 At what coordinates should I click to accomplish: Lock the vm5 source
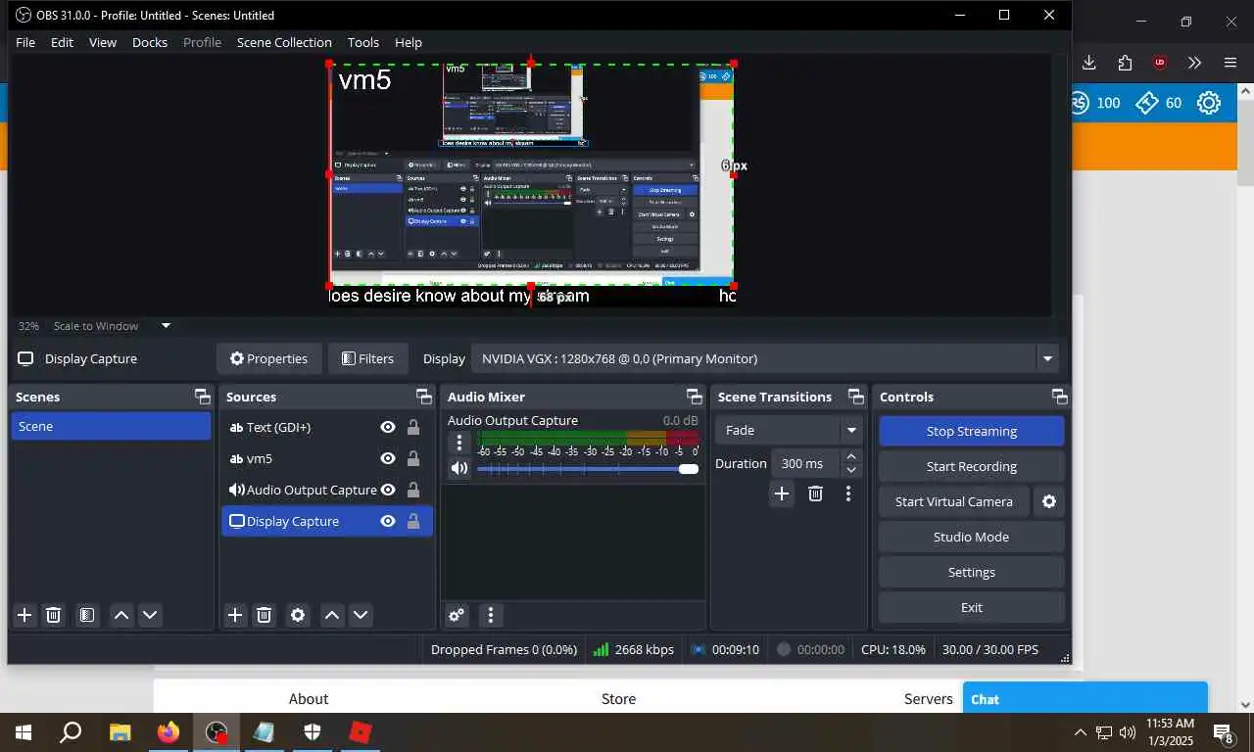tap(413, 458)
